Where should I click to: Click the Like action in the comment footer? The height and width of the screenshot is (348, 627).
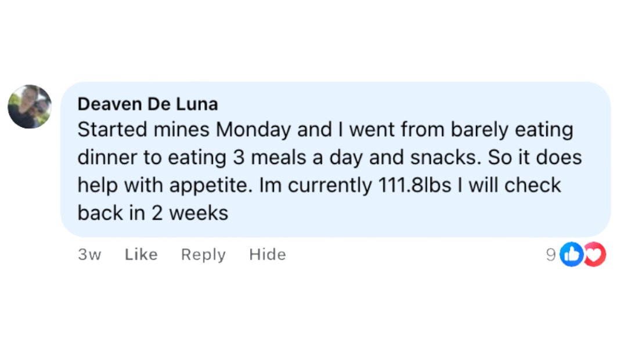tap(140, 255)
